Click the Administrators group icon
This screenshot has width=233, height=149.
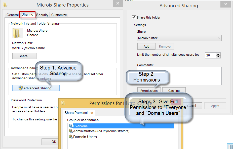pyautogui.click(x=70, y=131)
